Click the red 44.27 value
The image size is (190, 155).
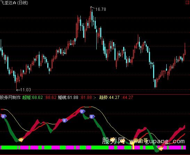point(127,98)
